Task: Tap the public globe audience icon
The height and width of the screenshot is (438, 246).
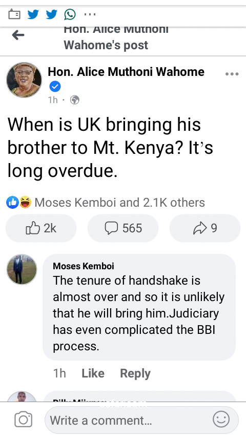Action: coord(74,100)
